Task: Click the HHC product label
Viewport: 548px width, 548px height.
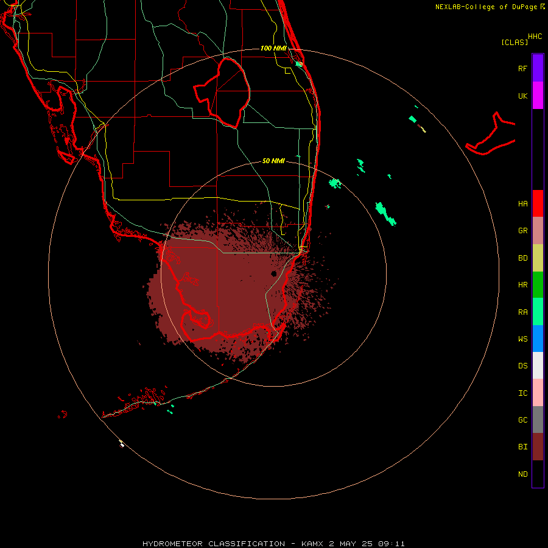Action: click(535, 37)
